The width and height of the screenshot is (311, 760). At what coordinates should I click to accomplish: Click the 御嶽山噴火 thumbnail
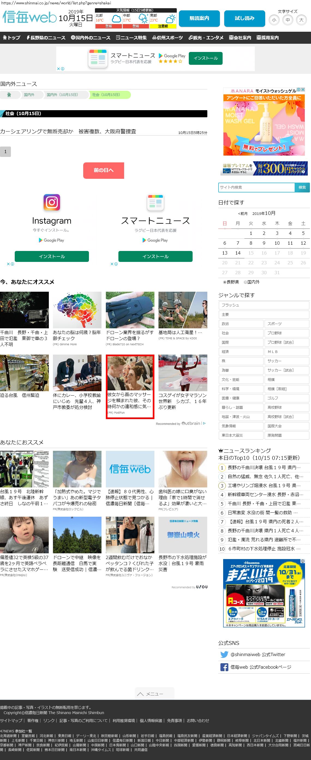183,535
